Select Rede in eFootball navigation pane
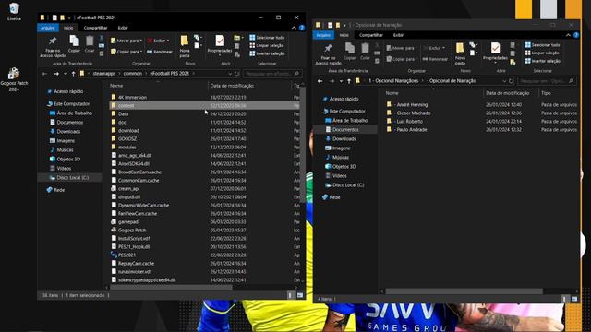The width and height of the screenshot is (591, 332). [x=59, y=190]
